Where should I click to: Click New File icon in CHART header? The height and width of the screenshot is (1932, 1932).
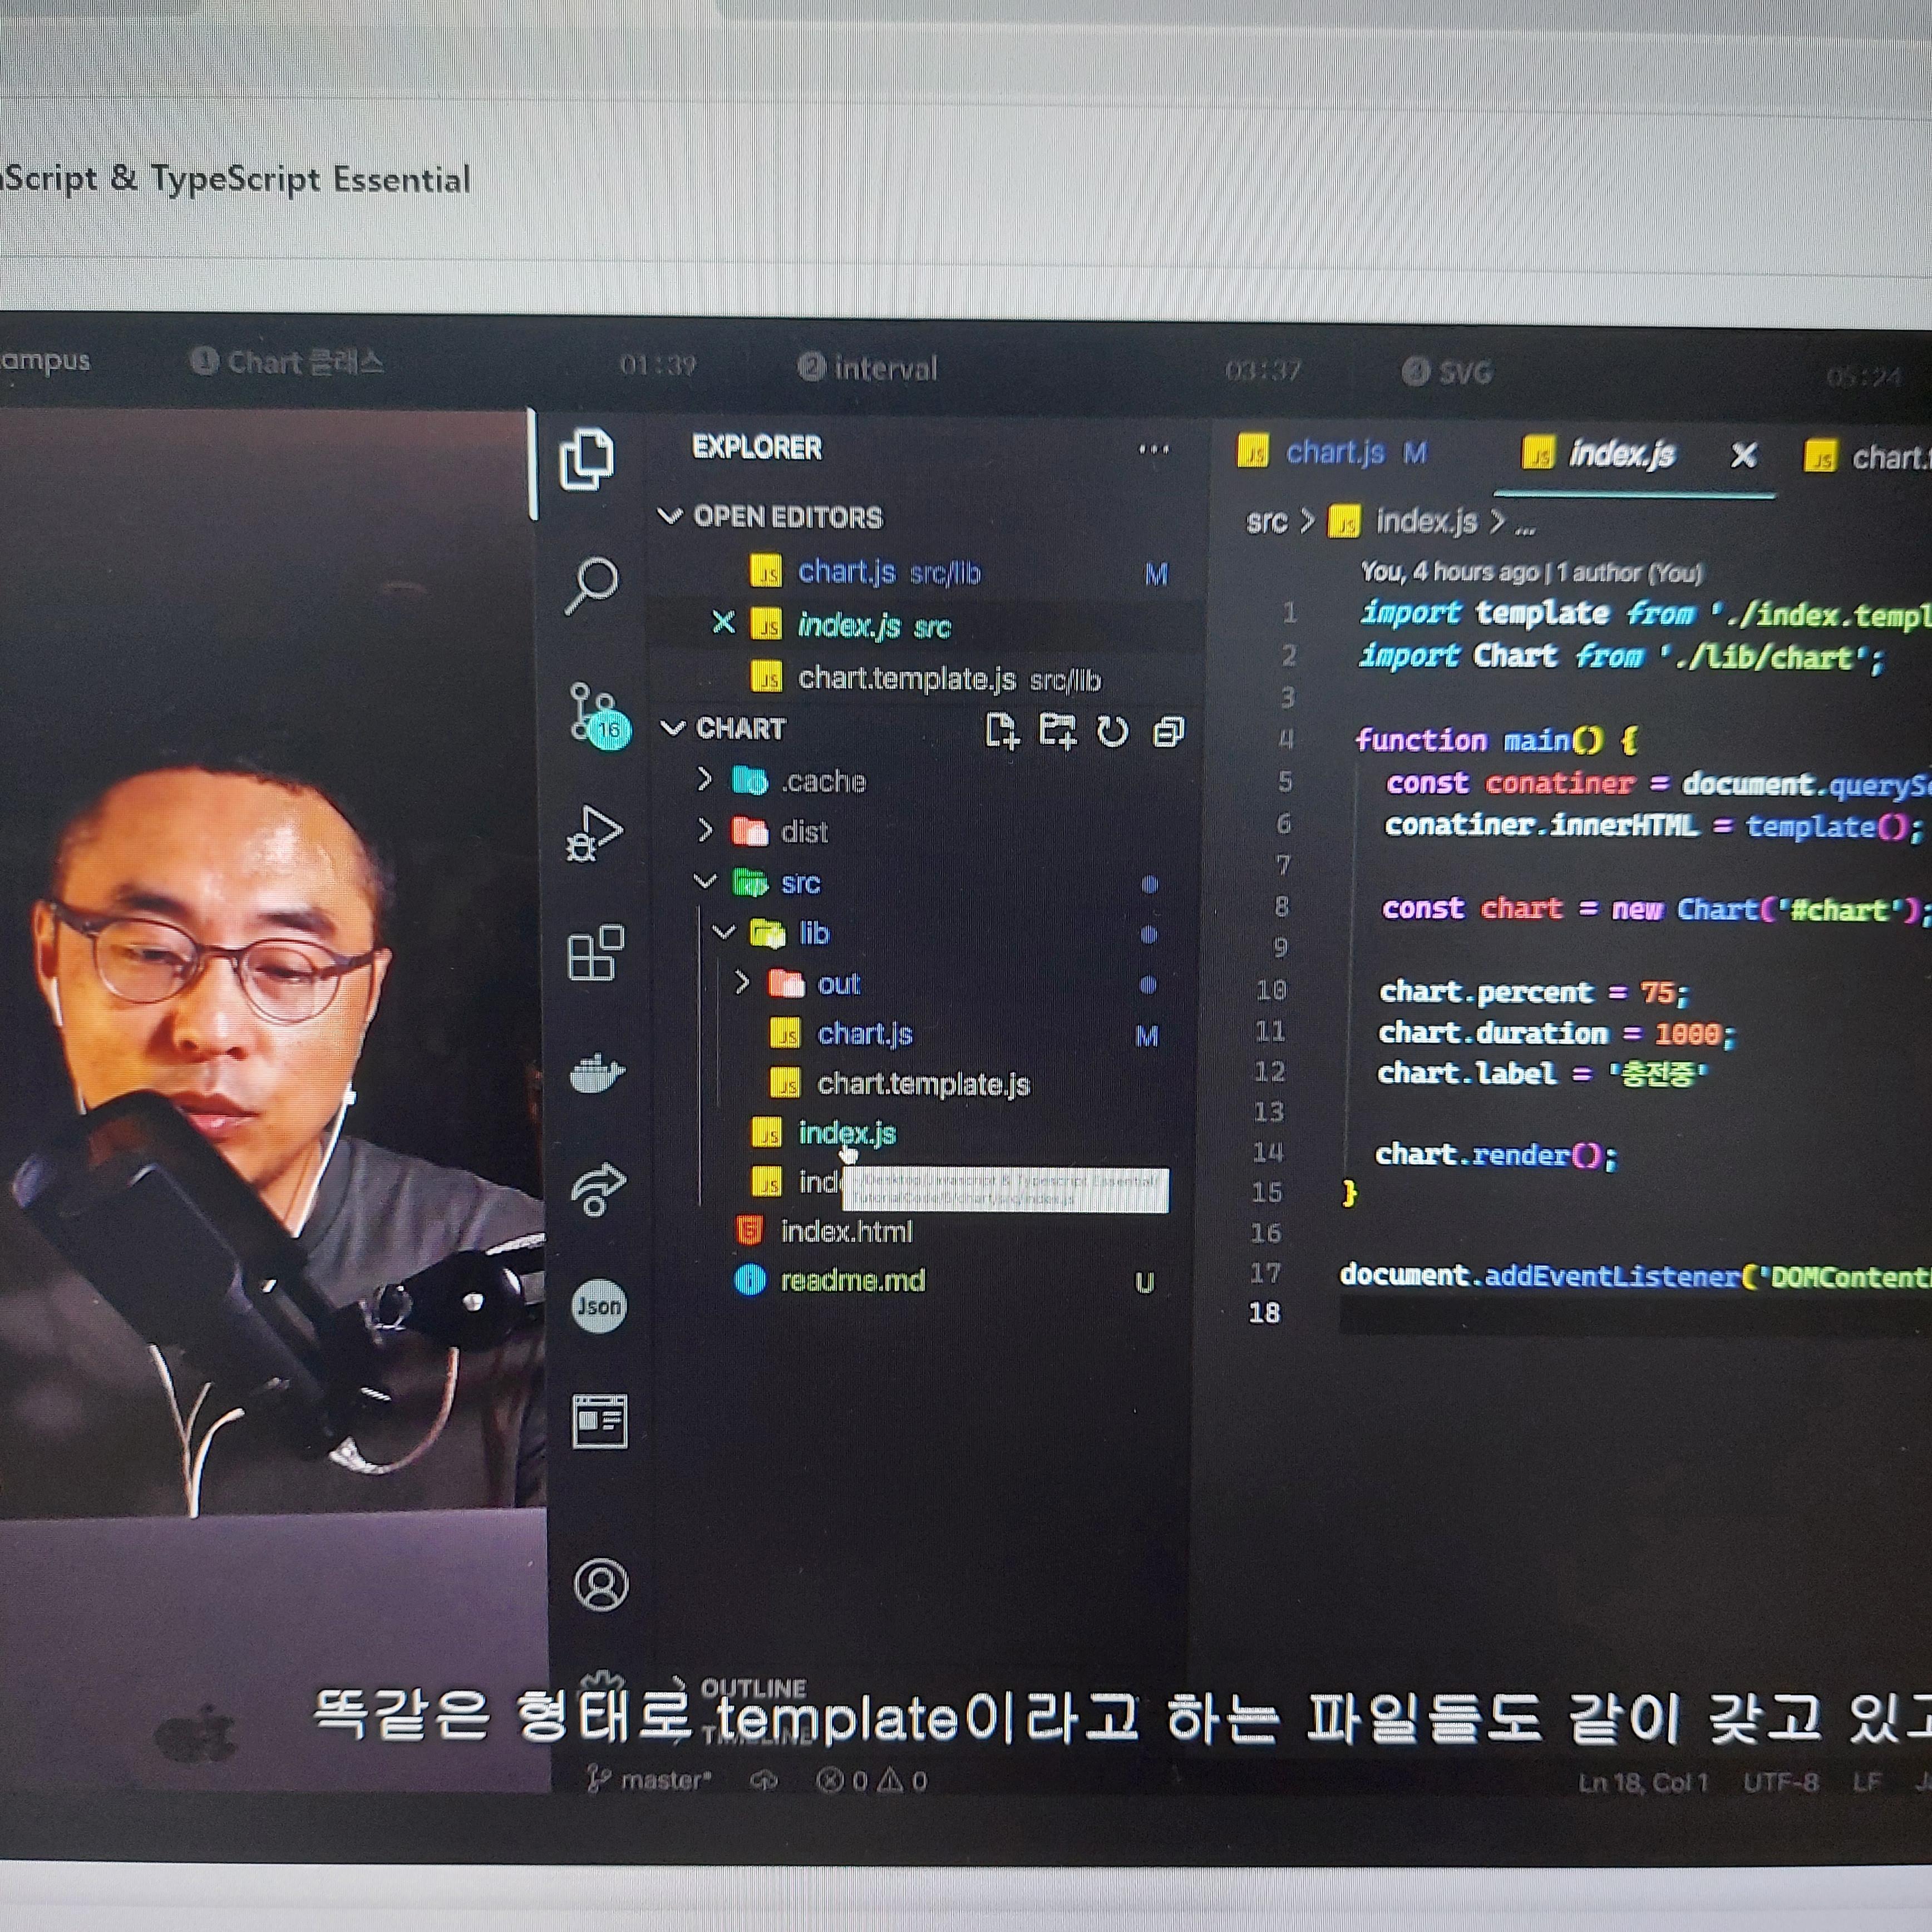click(1001, 731)
